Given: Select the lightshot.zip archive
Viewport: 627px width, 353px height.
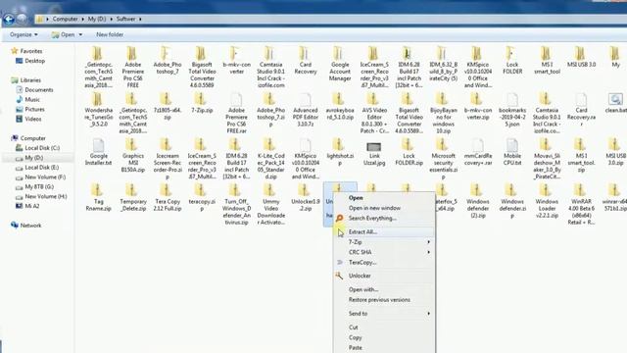Looking at the screenshot, I should click(x=340, y=152).
